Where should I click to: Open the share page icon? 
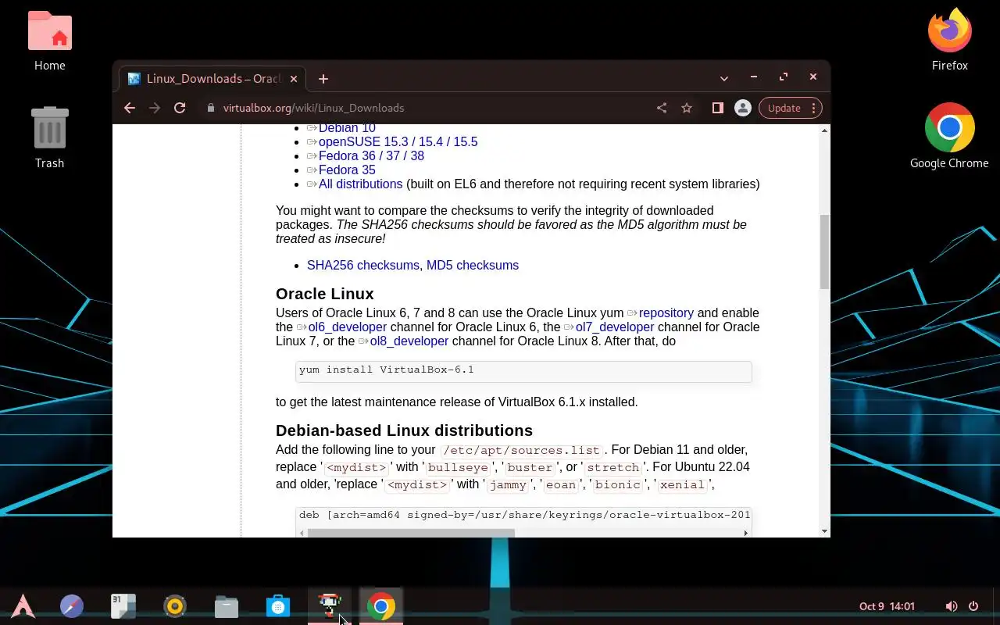click(x=662, y=108)
